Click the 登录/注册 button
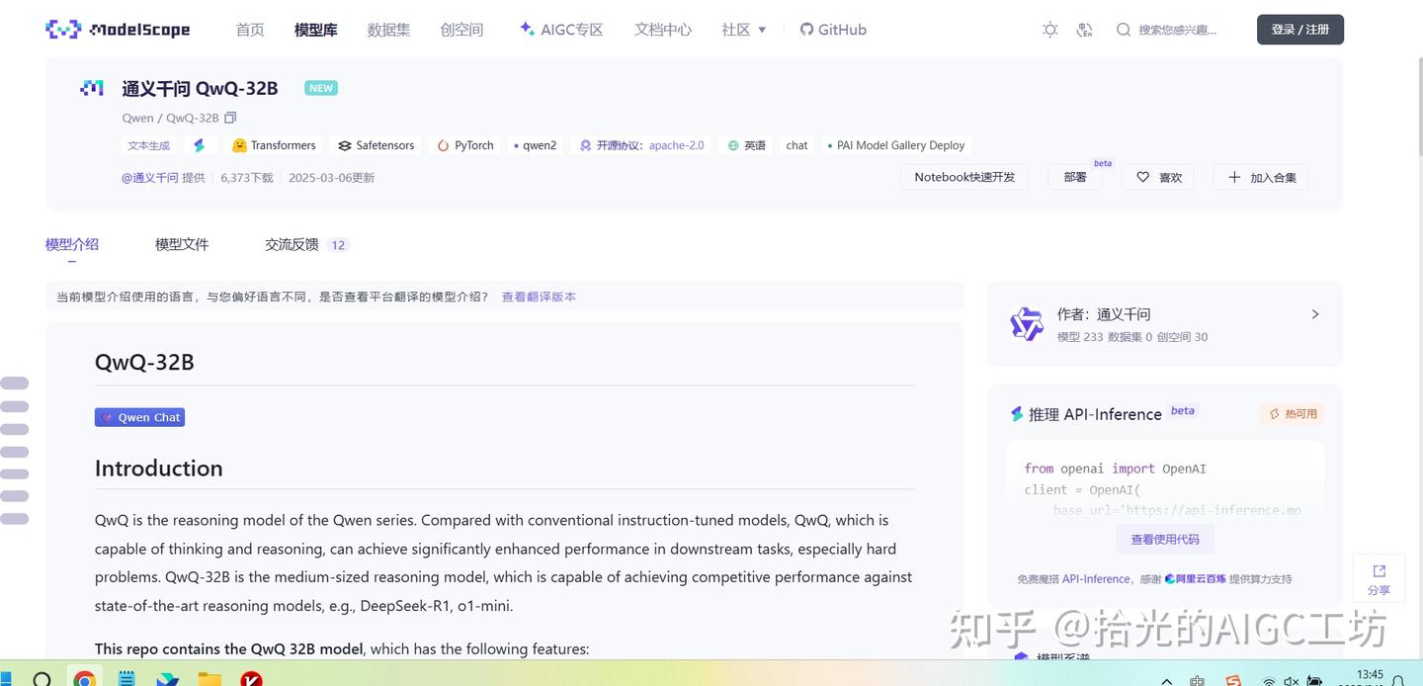This screenshot has height=686, width=1423. click(1299, 29)
